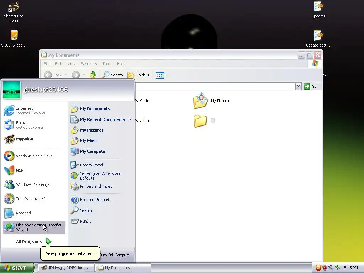Screen dimensions: 364x273
Task: Click Turn Off Computer
Action: click(x=116, y=255)
